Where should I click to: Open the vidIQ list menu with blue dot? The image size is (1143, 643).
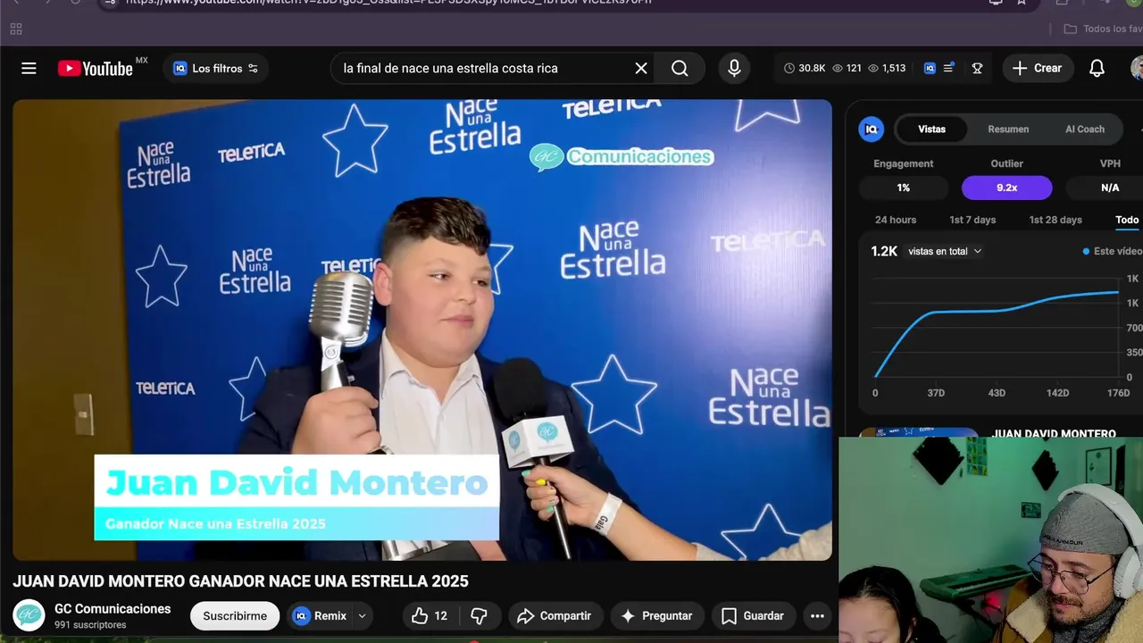pos(948,68)
